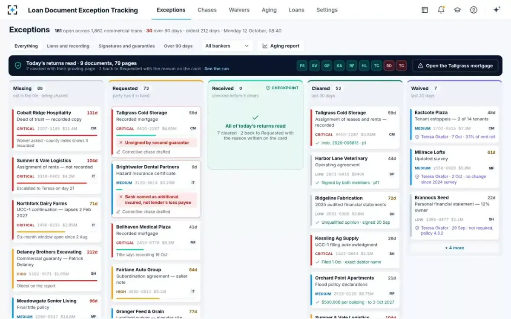Image resolution: width=511 pixels, height=319 pixels.
Task: Open the graduation cap training icon
Action: pyautogui.click(x=457, y=10)
